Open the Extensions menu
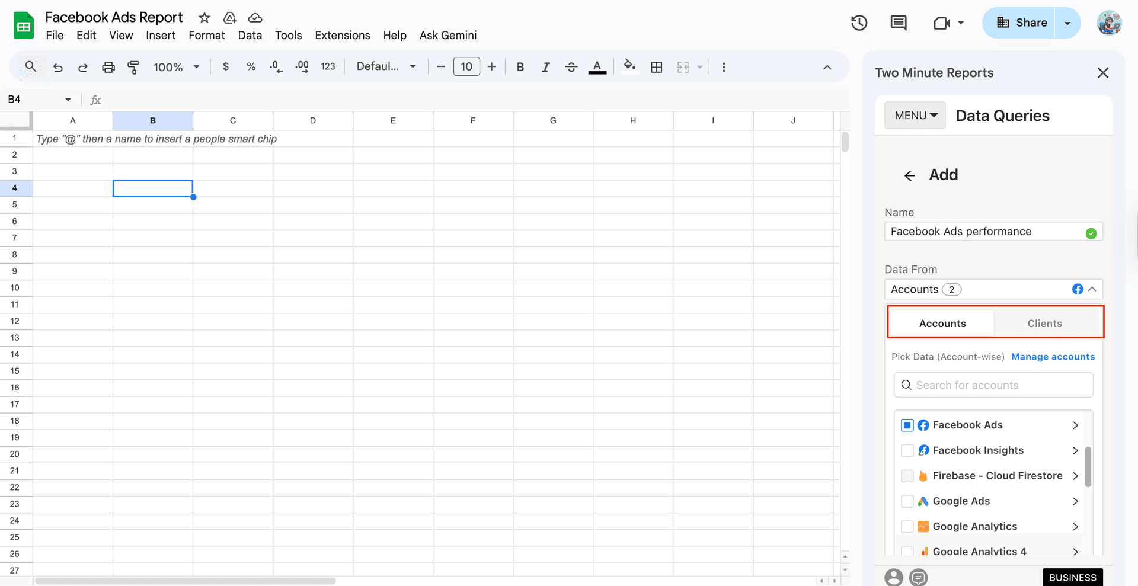The height and width of the screenshot is (586, 1138). pyautogui.click(x=342, y=35)
